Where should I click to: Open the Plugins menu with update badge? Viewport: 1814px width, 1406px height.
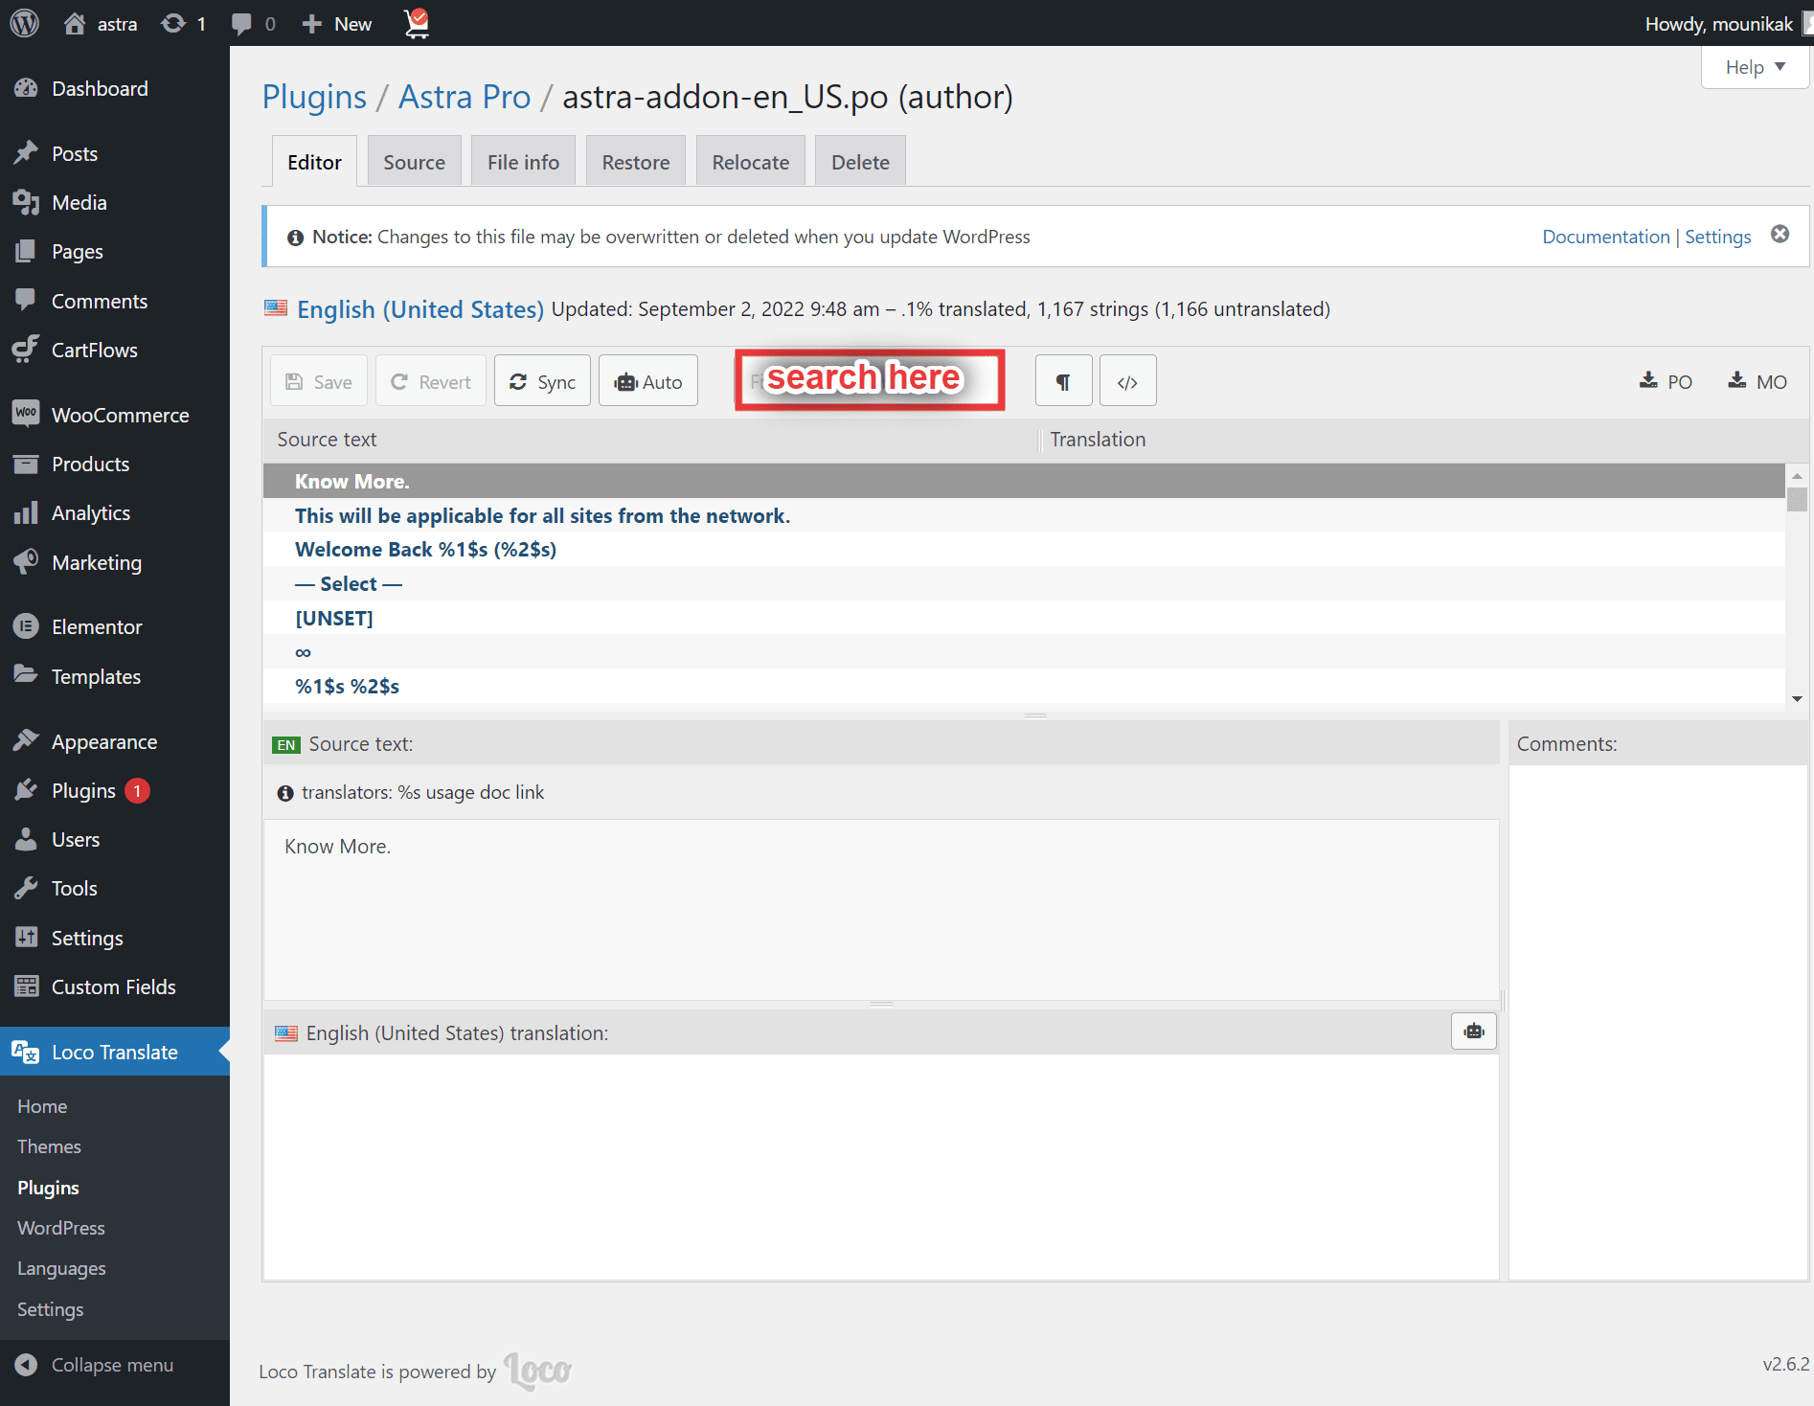pyautogui.click(x=115, y=790)
